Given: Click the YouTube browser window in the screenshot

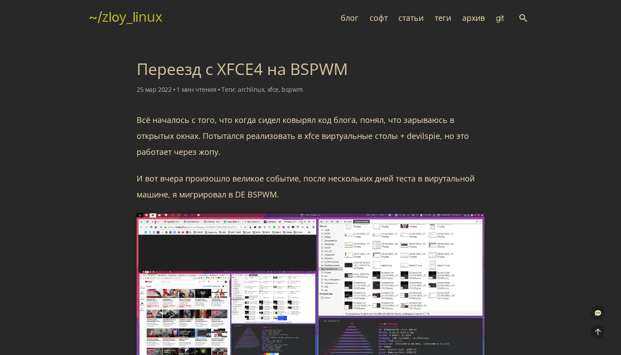Looking at the screenshot, I should click(183, 315).
